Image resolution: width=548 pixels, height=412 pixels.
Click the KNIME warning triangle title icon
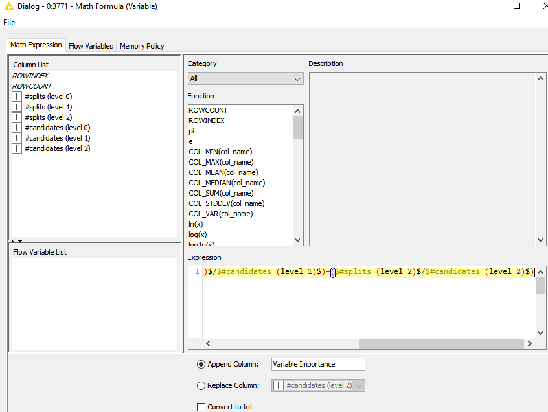coord(8,6)
